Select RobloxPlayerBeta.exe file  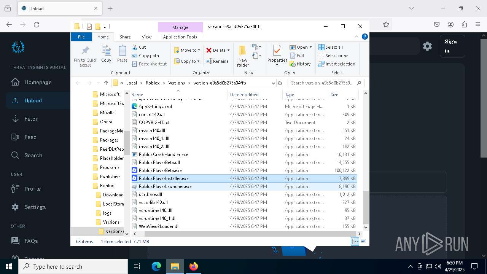click(244, 170)
